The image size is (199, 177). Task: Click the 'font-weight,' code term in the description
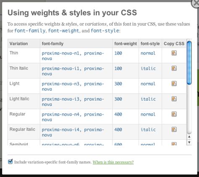[64, 31]
